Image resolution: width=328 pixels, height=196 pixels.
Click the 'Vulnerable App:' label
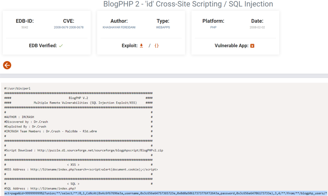point(232,46)
